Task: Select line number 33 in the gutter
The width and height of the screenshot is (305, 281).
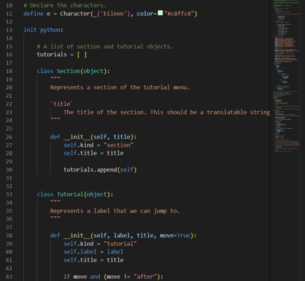Action: (x=9, y=194)
